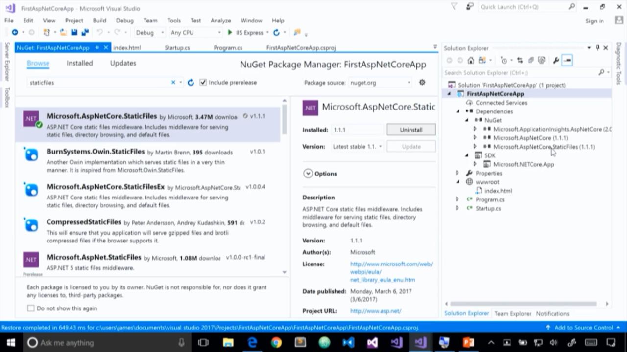Open the Version Latest stable dropdown
This screenshot has width=627, height=352.
pyautogui.click(x=357, y=146)
